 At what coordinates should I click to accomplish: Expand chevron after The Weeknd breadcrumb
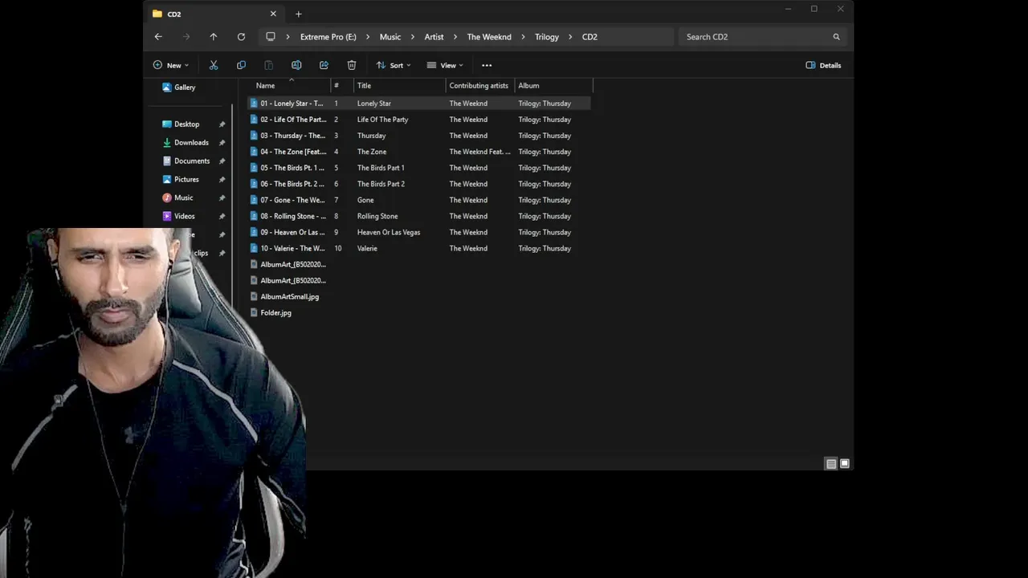(523, 37)
